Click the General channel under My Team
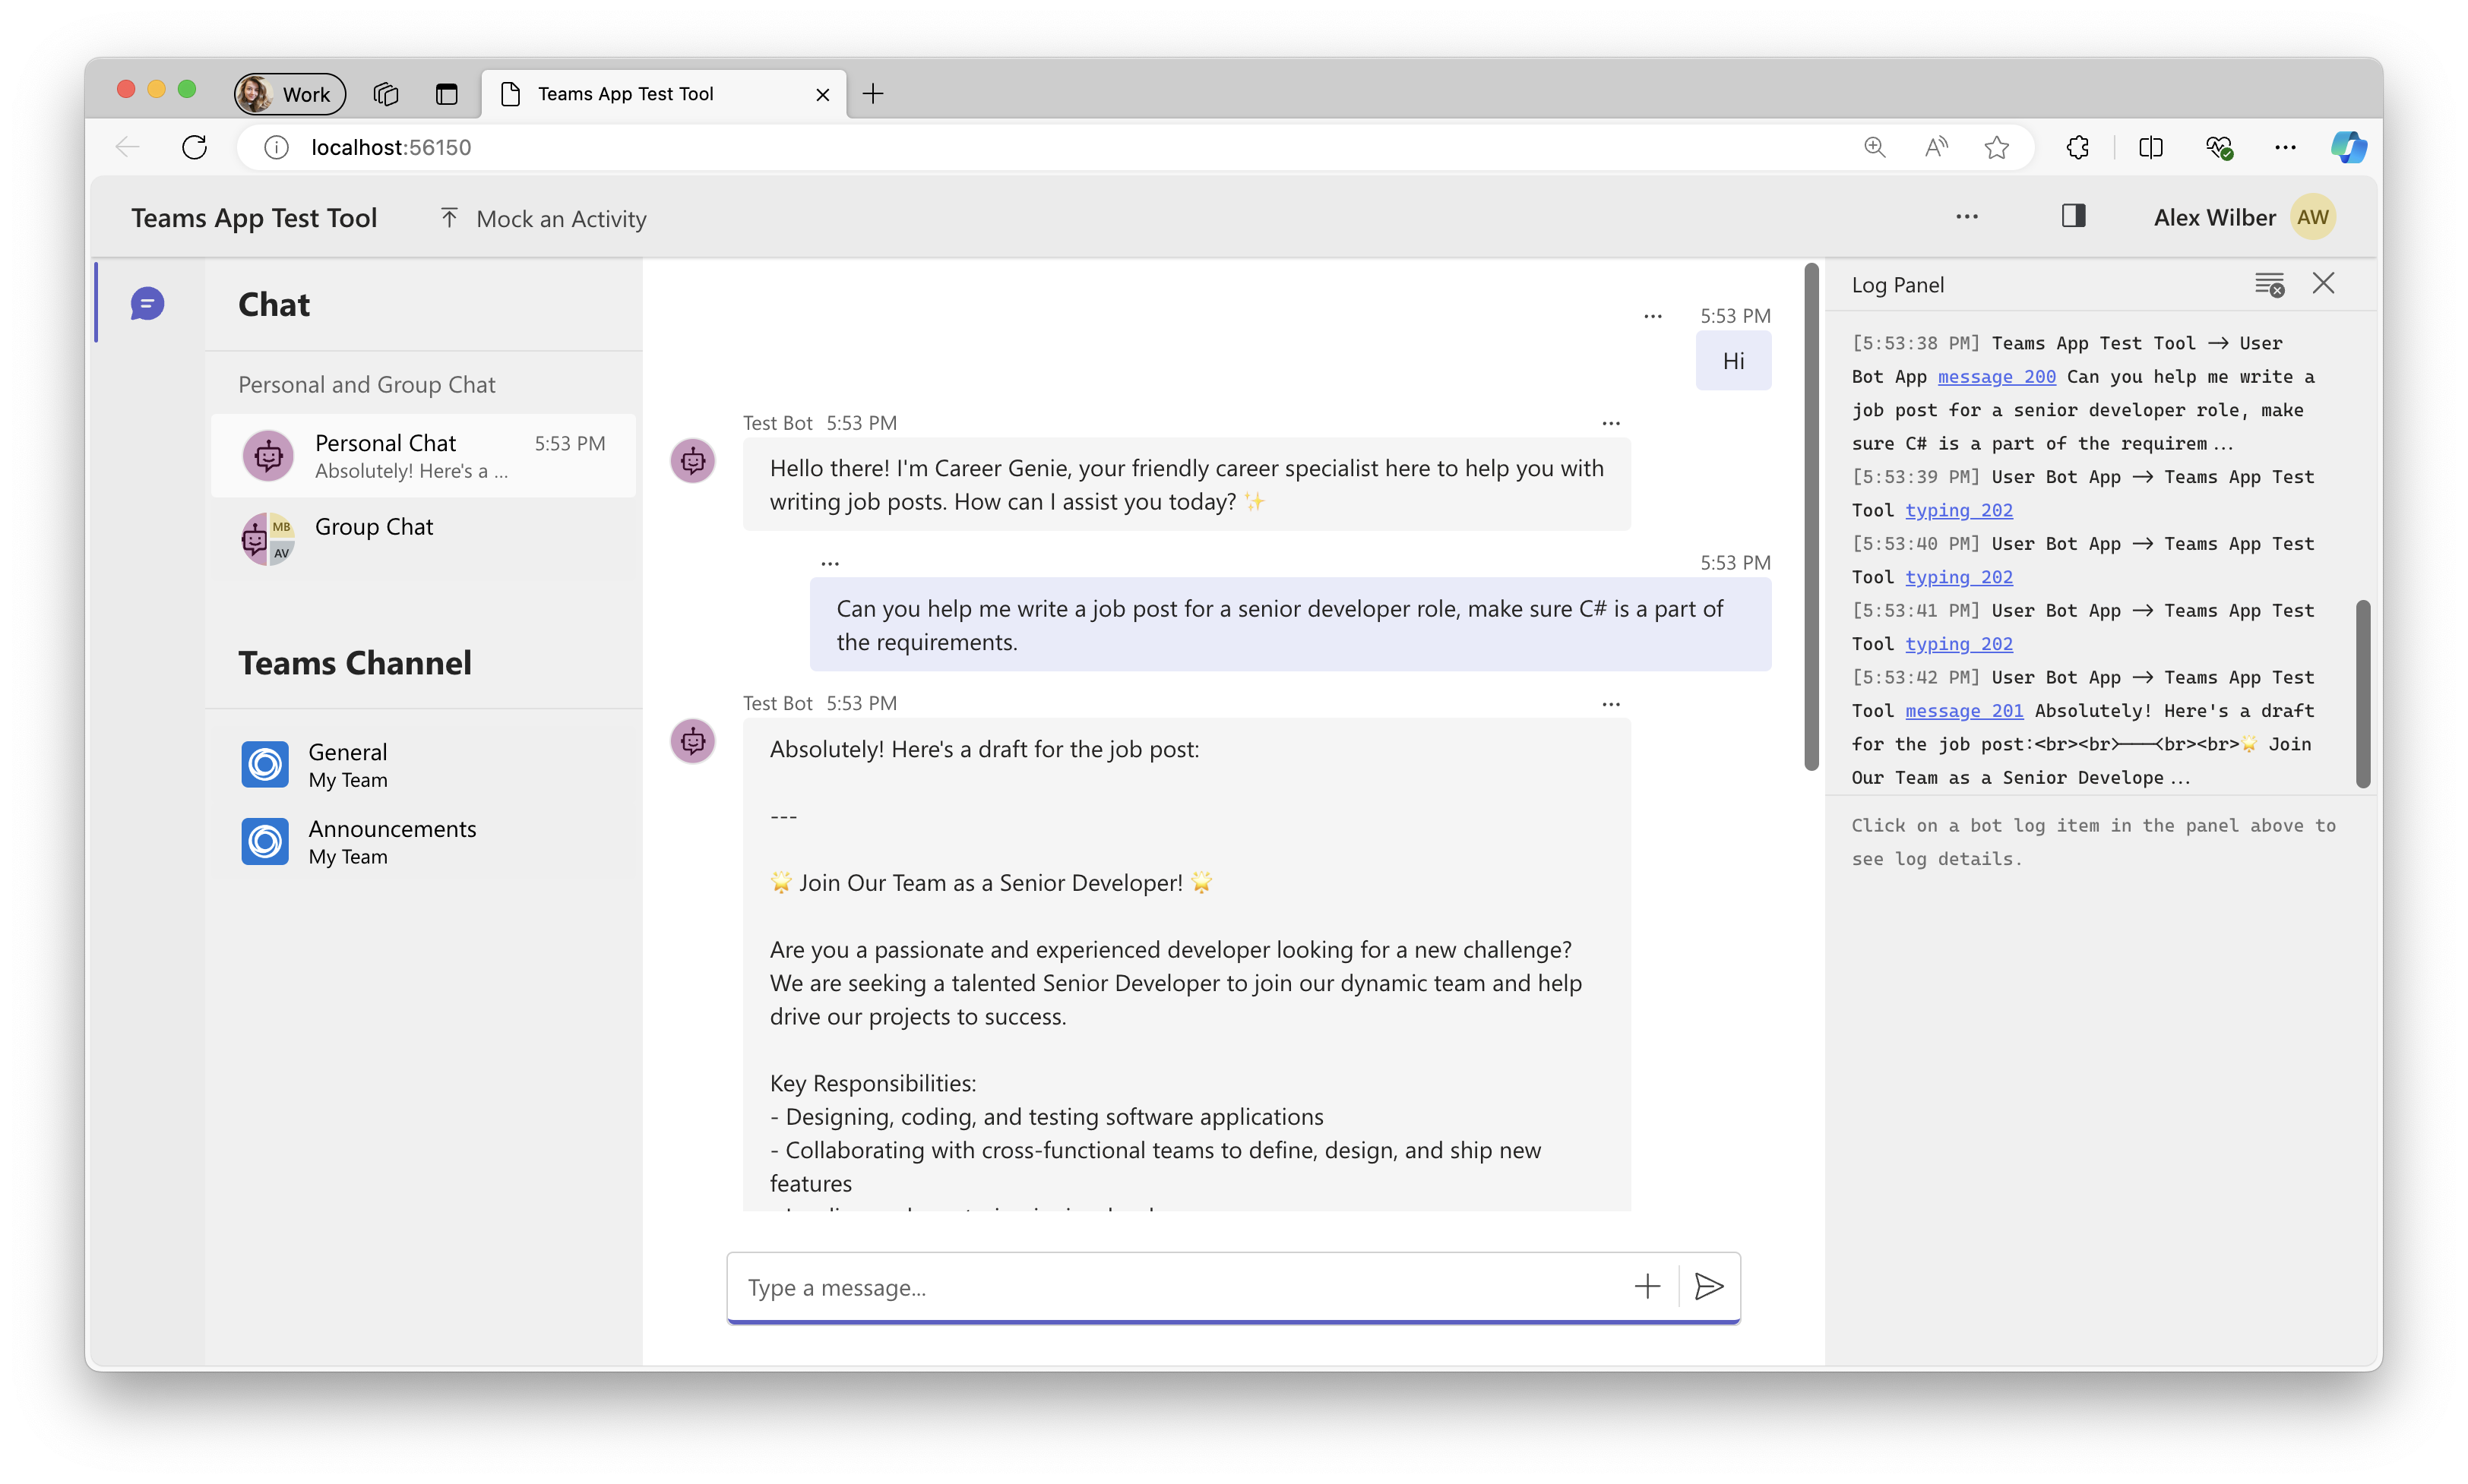 351,762
